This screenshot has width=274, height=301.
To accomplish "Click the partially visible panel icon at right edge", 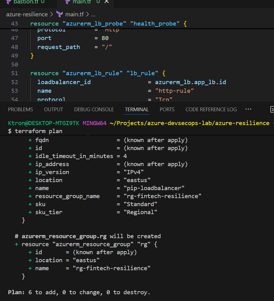I will tap(272, 109).
